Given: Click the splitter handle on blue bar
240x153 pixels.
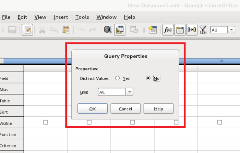Looking at the screenshot, I should (x=221, y=61).
